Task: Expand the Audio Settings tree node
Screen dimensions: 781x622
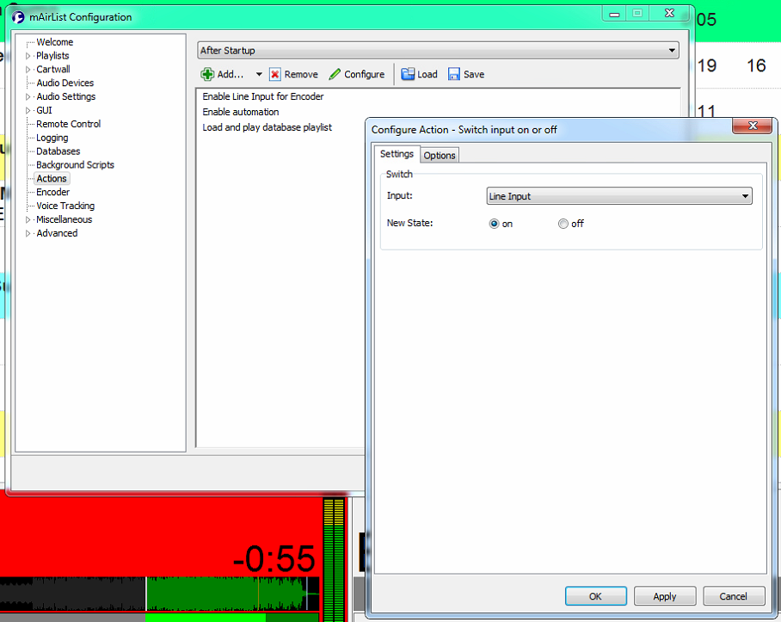Action: click(x=28, y=96)
